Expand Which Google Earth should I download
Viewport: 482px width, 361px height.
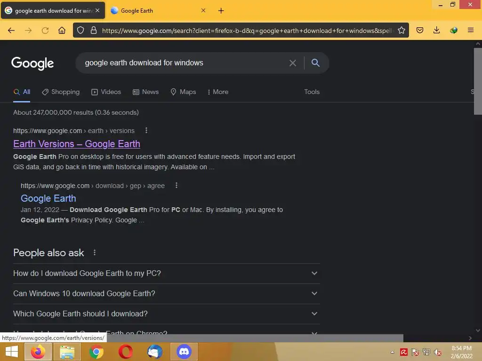coord(166,314)
